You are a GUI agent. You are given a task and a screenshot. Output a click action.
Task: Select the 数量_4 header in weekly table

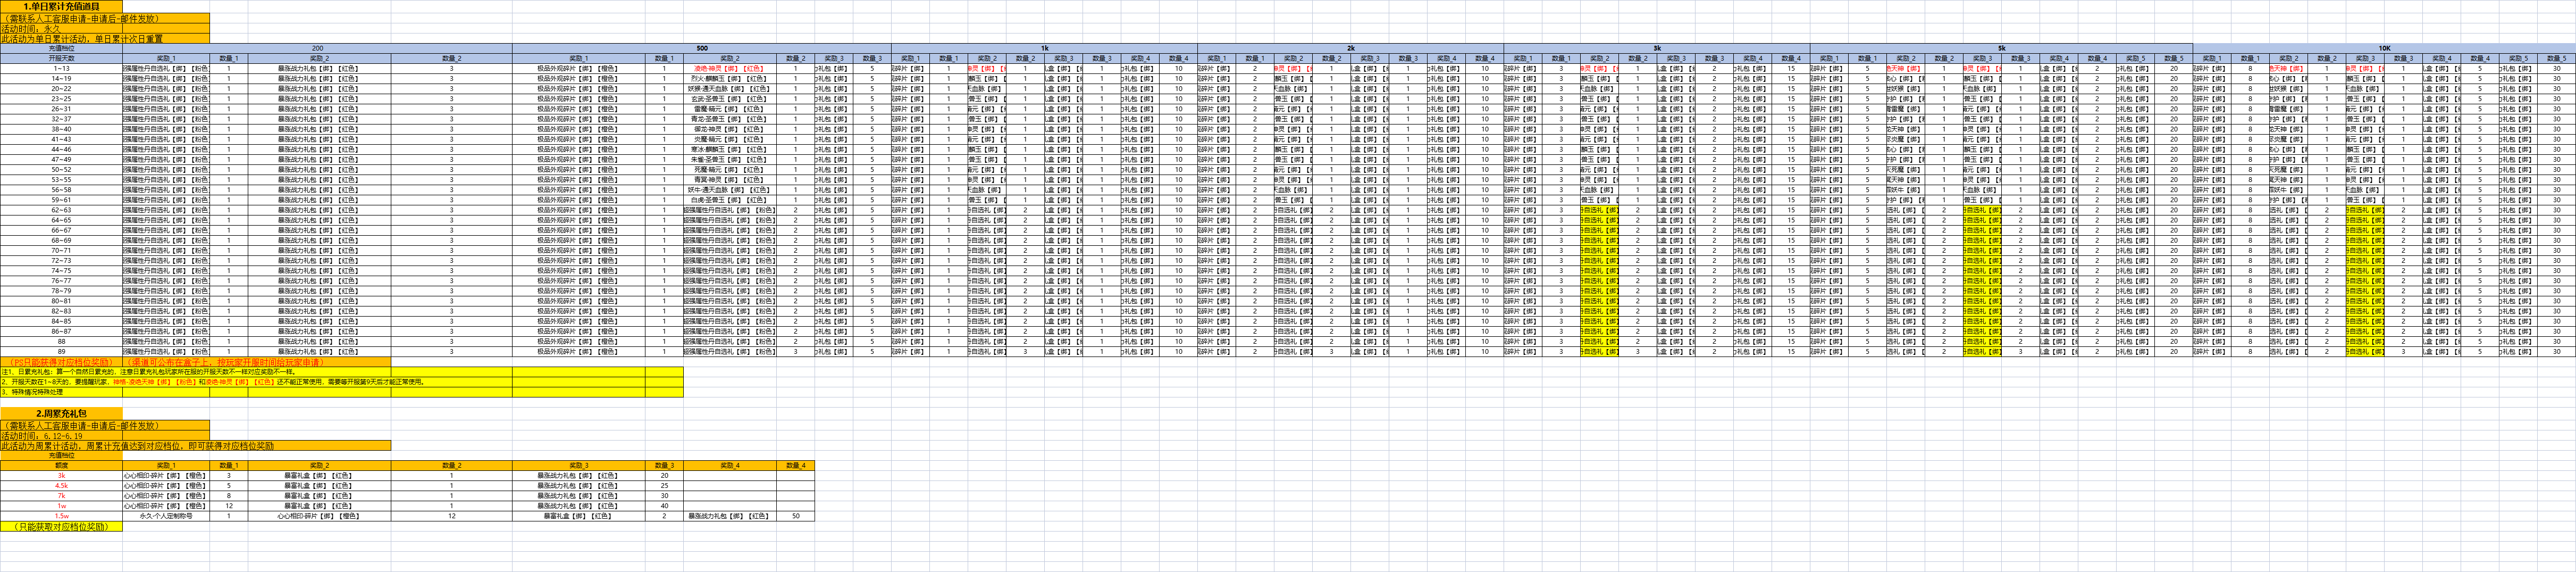pyautogui.click(x=795, y=465)
